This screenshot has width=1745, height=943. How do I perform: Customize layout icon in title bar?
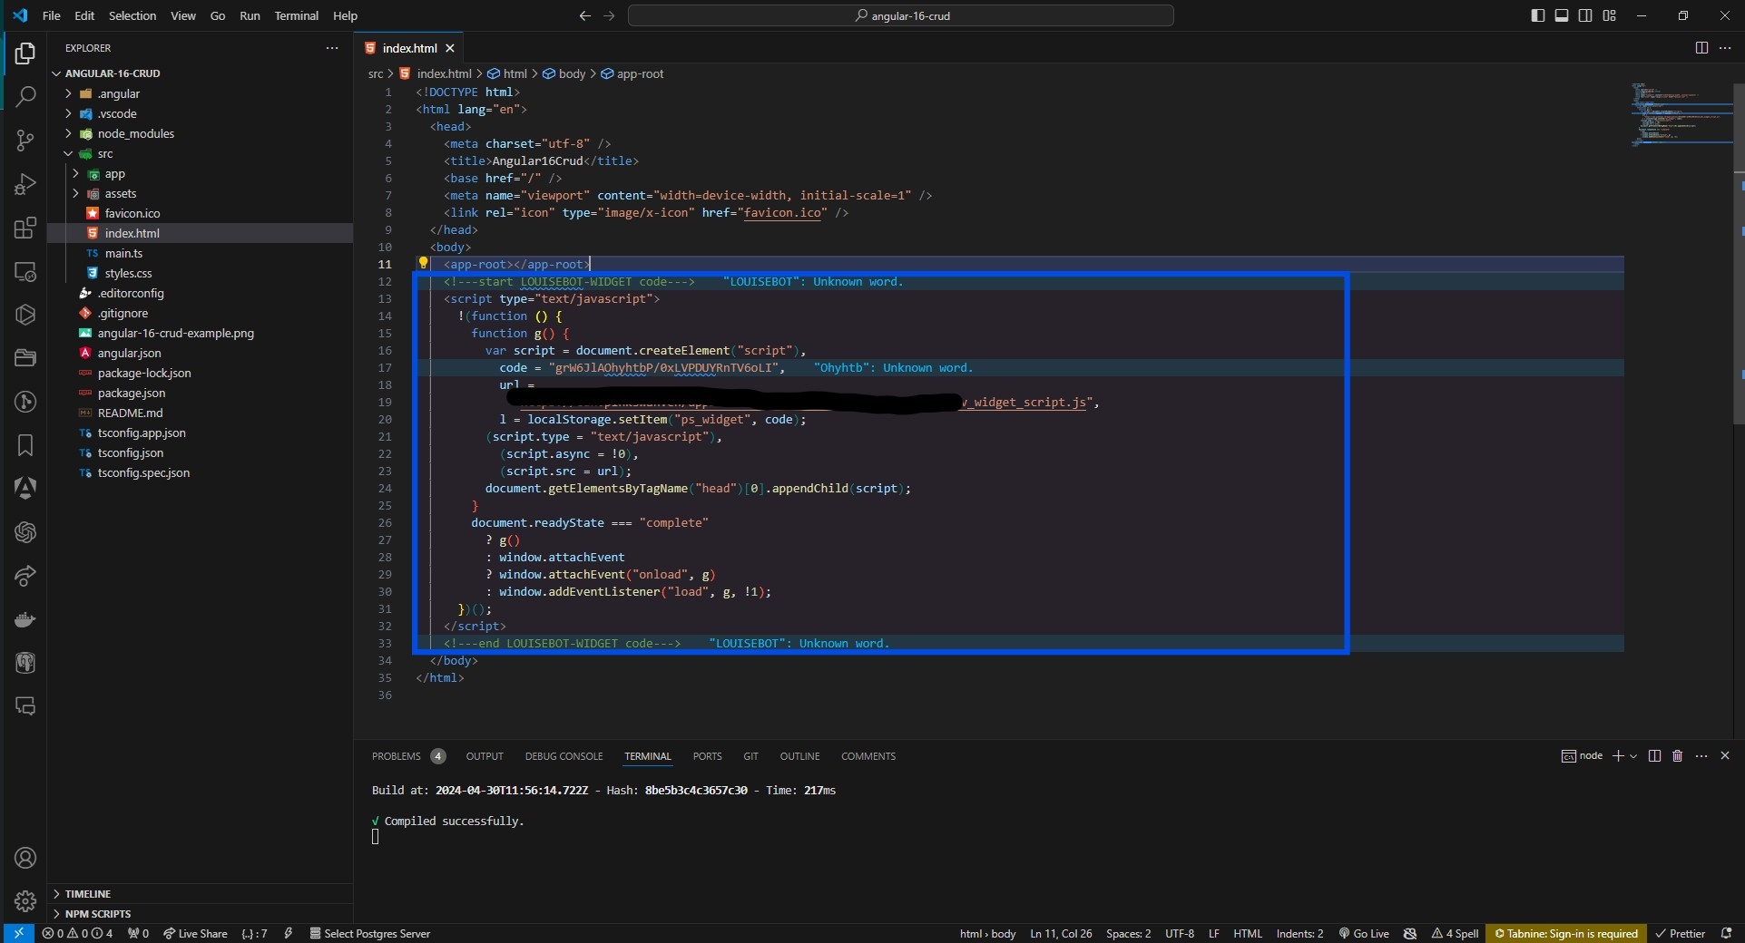pyautogui.click(x=1609, y=15)
